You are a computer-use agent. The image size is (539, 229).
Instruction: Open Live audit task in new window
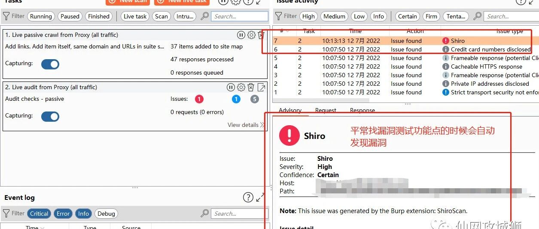coord(261,87)
